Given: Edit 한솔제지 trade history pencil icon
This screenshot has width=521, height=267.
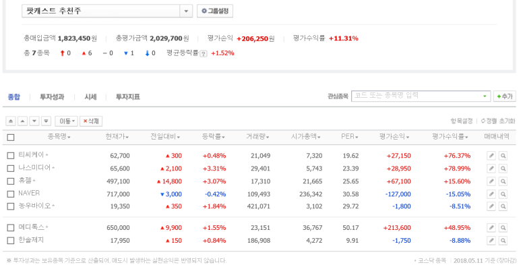Looking at the screenshot, I should coord(491,241).
